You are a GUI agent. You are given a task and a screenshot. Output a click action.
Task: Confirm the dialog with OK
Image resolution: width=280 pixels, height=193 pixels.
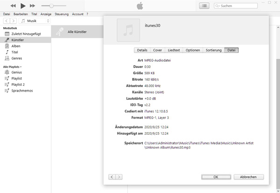pyautogui.click(x=216, y=177)
